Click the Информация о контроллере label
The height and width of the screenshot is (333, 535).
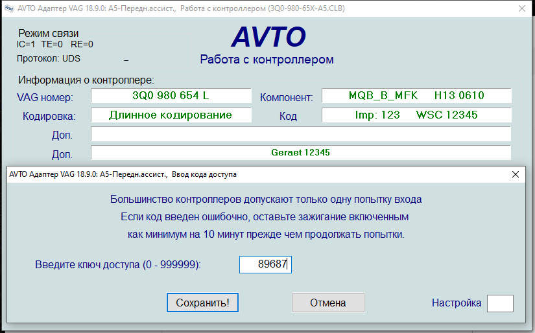86,80
